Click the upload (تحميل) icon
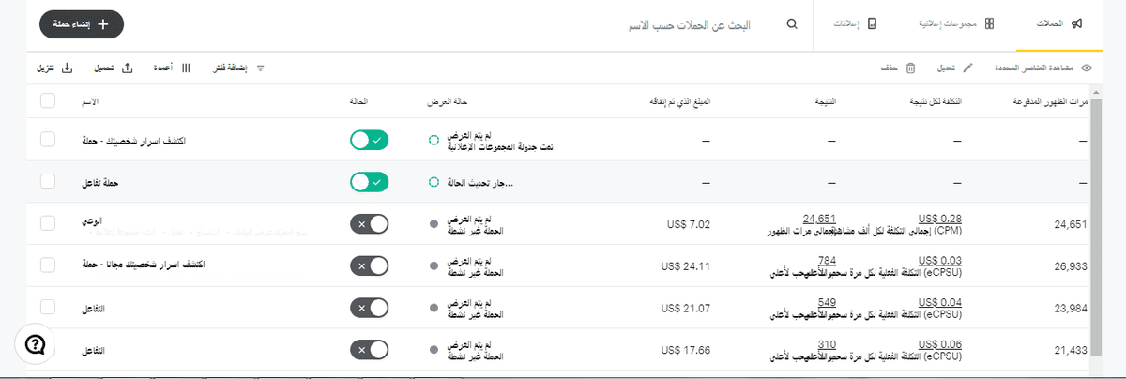 pyautogui.click(x=128, y=68)
